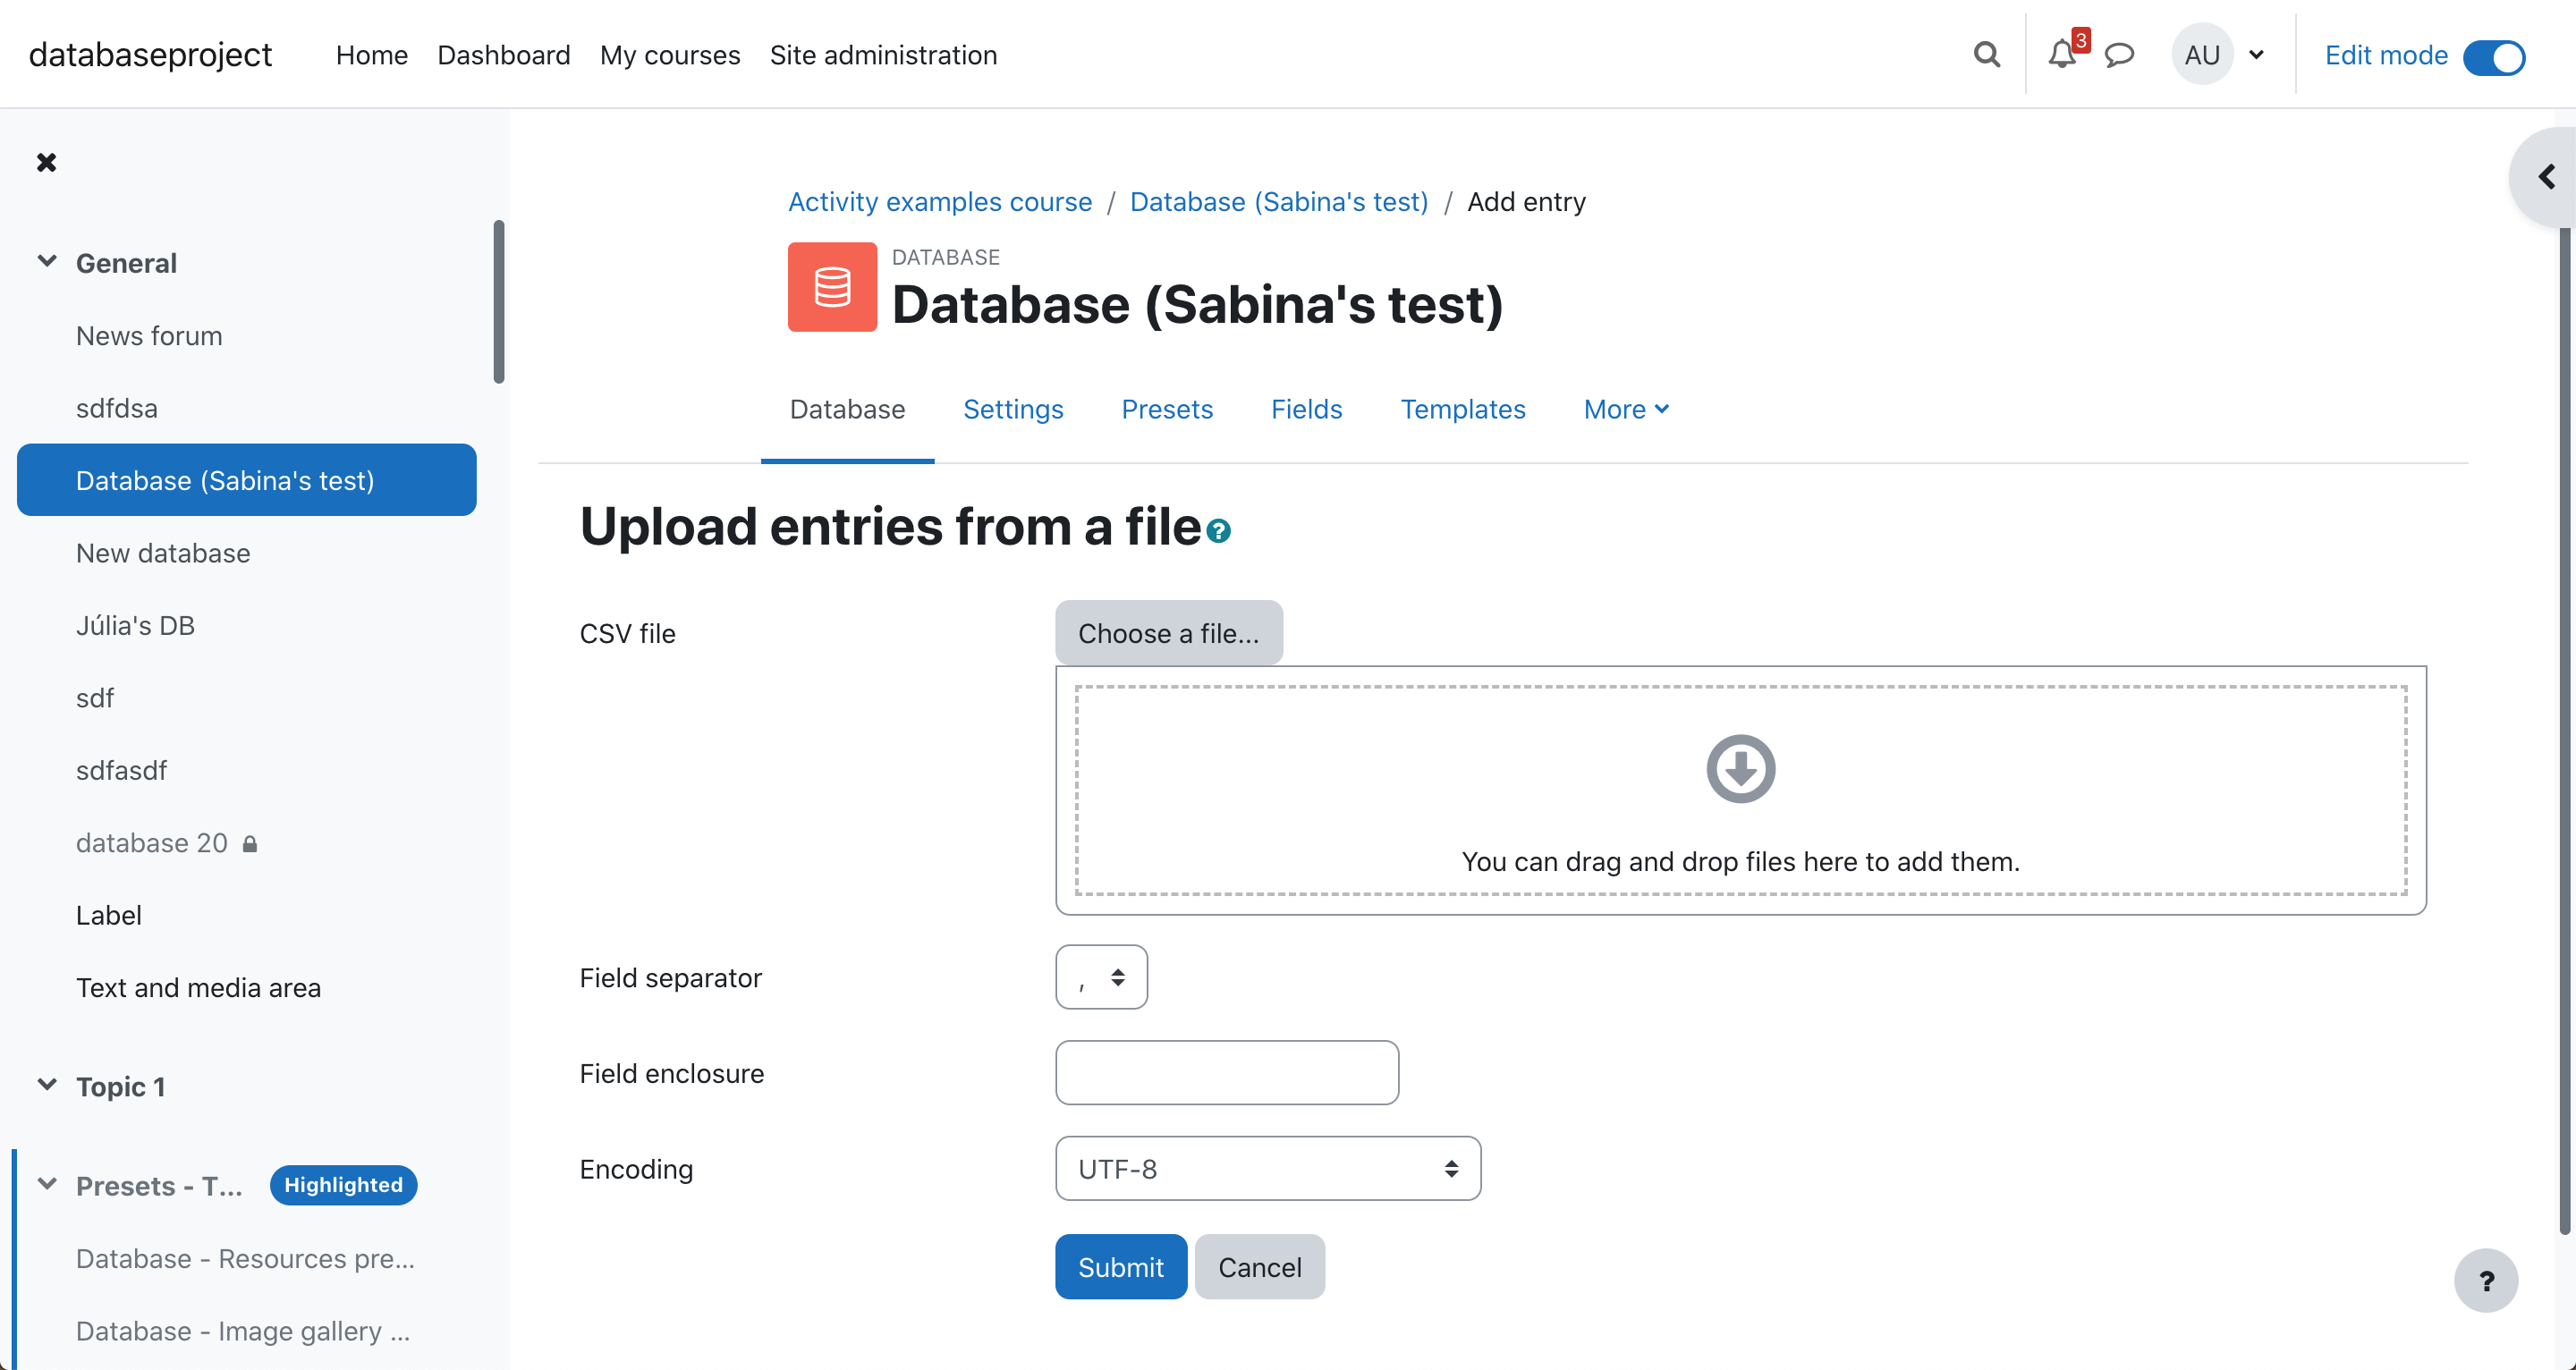Screen dimensions: 2576x1370
Task: Collapse the Topic 1 section
Action: (x=47, y=1085)
